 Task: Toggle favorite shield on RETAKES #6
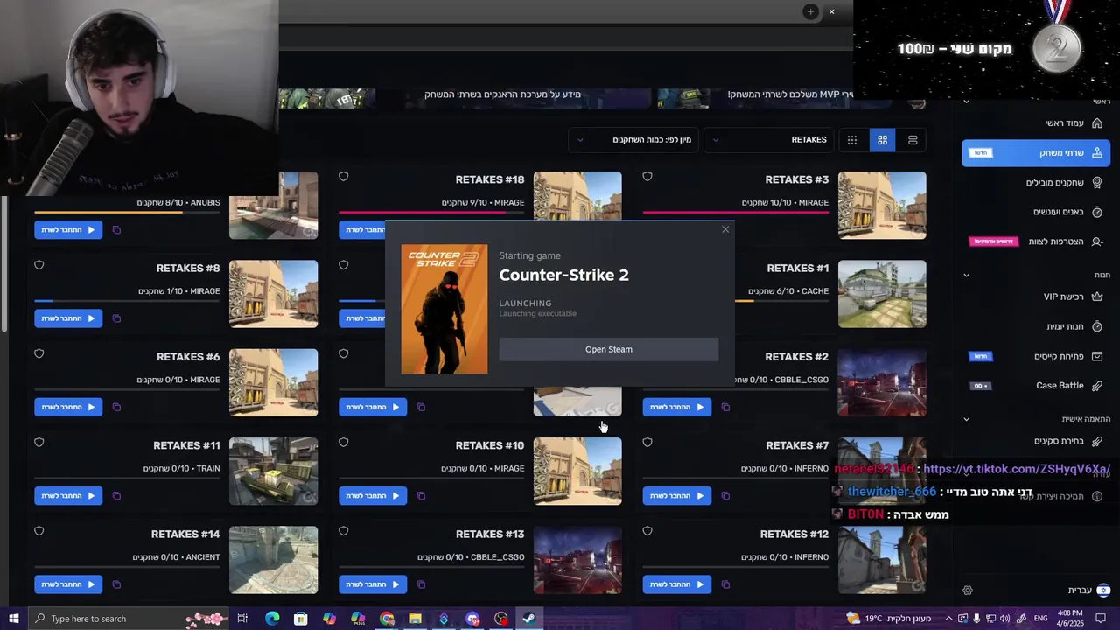[38, 353]
